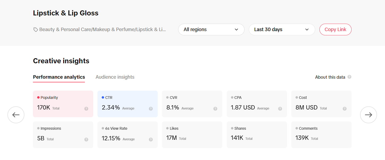Click the About this data link
Image resolution: width=385 pixels, height=160 pixels.
(x=330, y=77)
